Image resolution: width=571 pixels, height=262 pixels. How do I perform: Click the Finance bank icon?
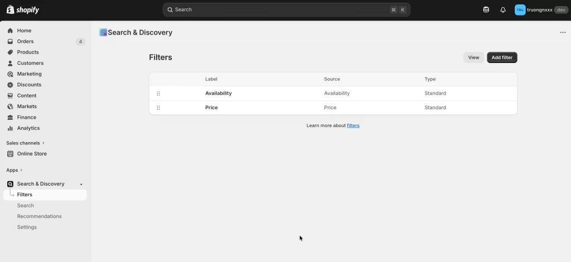[10, 117]
